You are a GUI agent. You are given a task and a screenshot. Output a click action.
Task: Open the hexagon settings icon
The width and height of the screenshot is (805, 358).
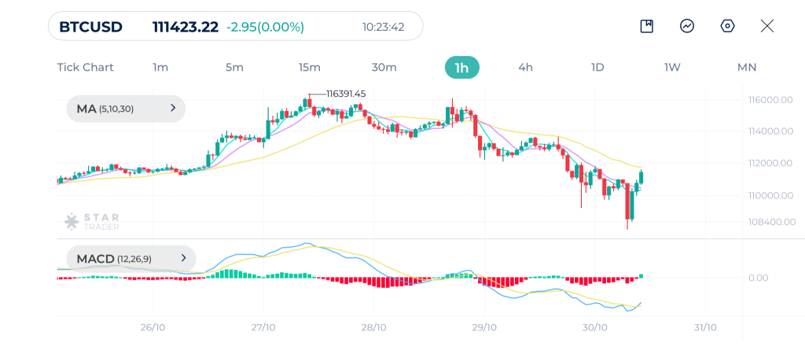(x=727, y=26)
